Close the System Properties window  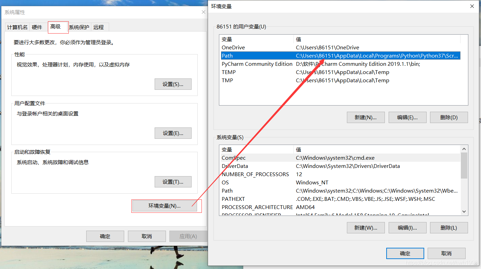click(x=203, y=12)
